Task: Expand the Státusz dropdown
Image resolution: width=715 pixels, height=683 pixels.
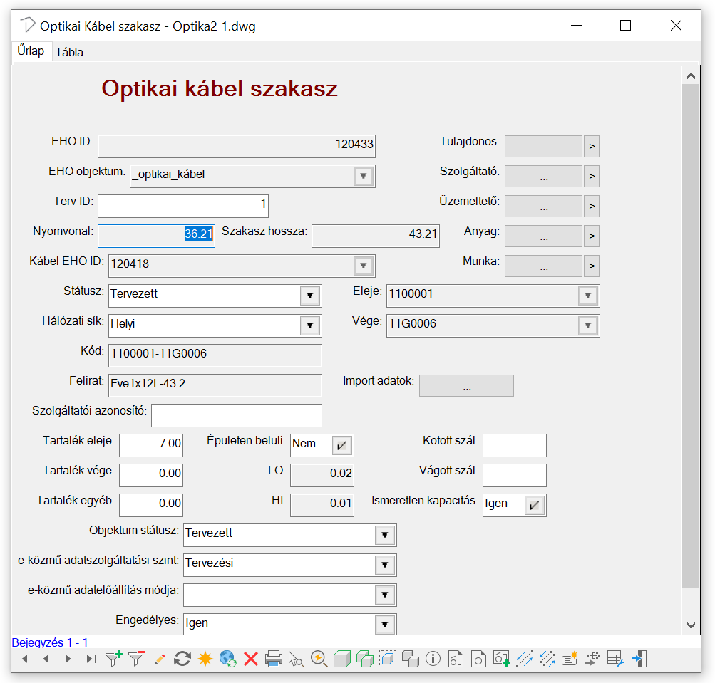Action: coord(310,296)
